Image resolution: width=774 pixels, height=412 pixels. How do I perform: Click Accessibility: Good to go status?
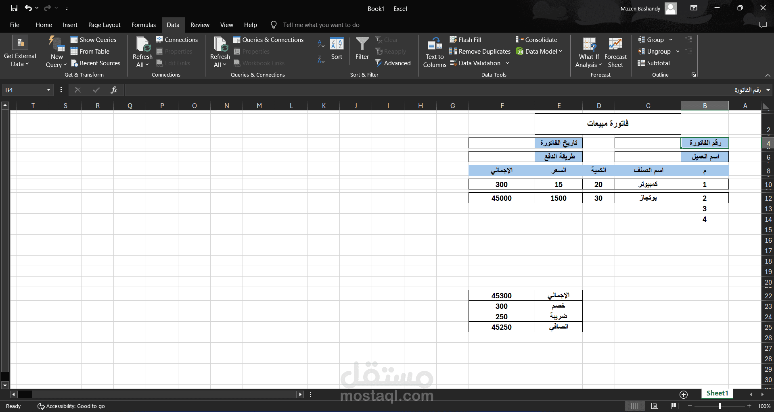pyautogui.click(x=71, y=406)
